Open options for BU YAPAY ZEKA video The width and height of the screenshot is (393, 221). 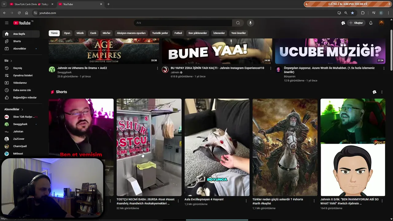pos(270,68)
